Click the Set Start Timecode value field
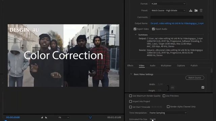216x121 pixels. (157, 107)
